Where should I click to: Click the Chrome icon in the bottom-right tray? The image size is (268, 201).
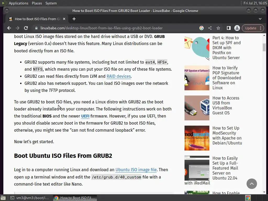point(248,198)
